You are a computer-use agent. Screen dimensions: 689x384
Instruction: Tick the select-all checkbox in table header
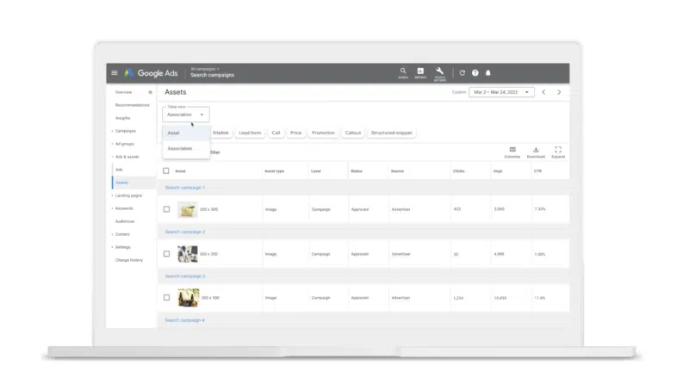167,171
